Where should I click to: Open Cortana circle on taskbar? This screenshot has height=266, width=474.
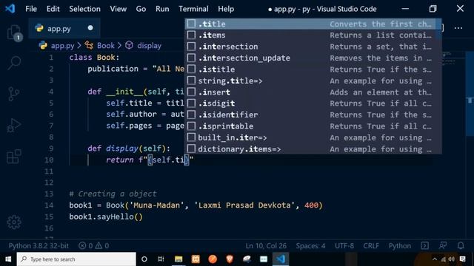click(144, 259)
